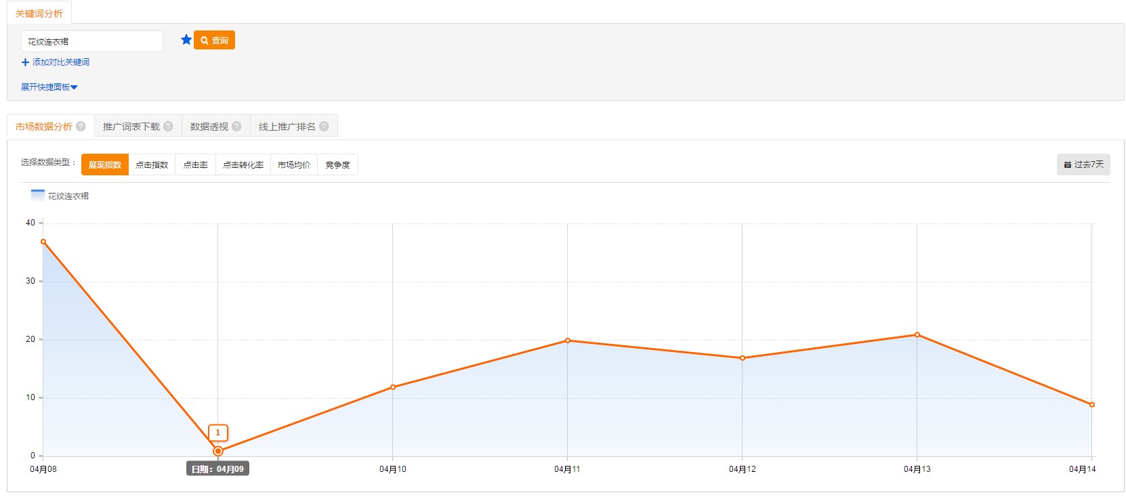The image size is (1126, 501).
Task: Select 点击率 data type
Action: [196, 165]
